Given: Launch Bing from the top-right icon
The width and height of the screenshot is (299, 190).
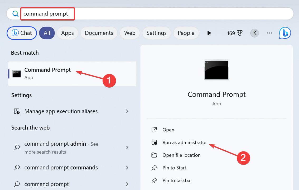Looking at the screenshot, I should pos(285,33).
